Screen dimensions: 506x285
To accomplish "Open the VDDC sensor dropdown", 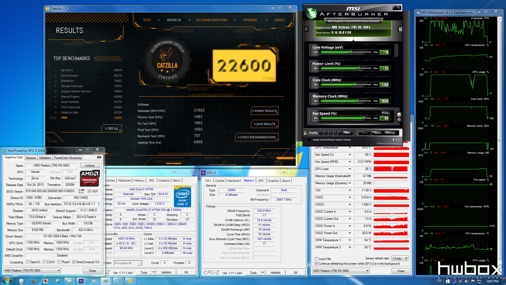I will coord(350,197).
